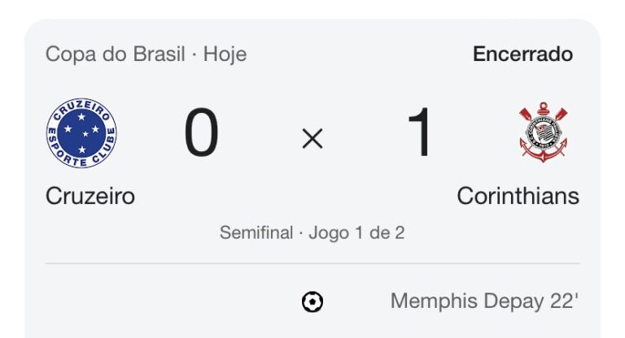625x338 pixels.
Task: Click empty space left of goal icon
Action: pos(163,302)
